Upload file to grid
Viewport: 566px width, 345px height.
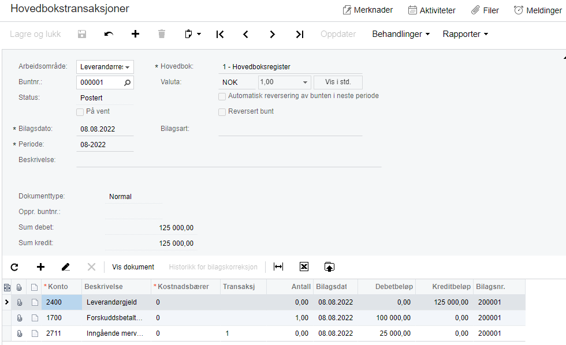pos(329,267)
